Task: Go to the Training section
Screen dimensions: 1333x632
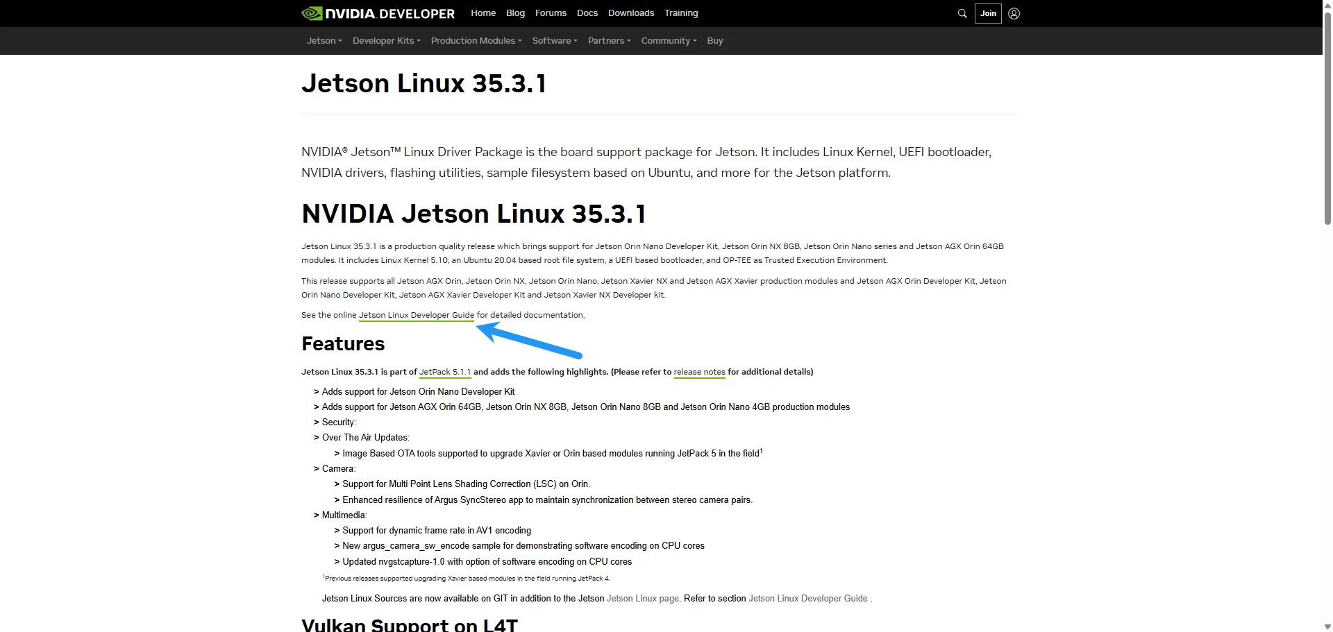Action: pyautogui.click(x=681, y=13)
